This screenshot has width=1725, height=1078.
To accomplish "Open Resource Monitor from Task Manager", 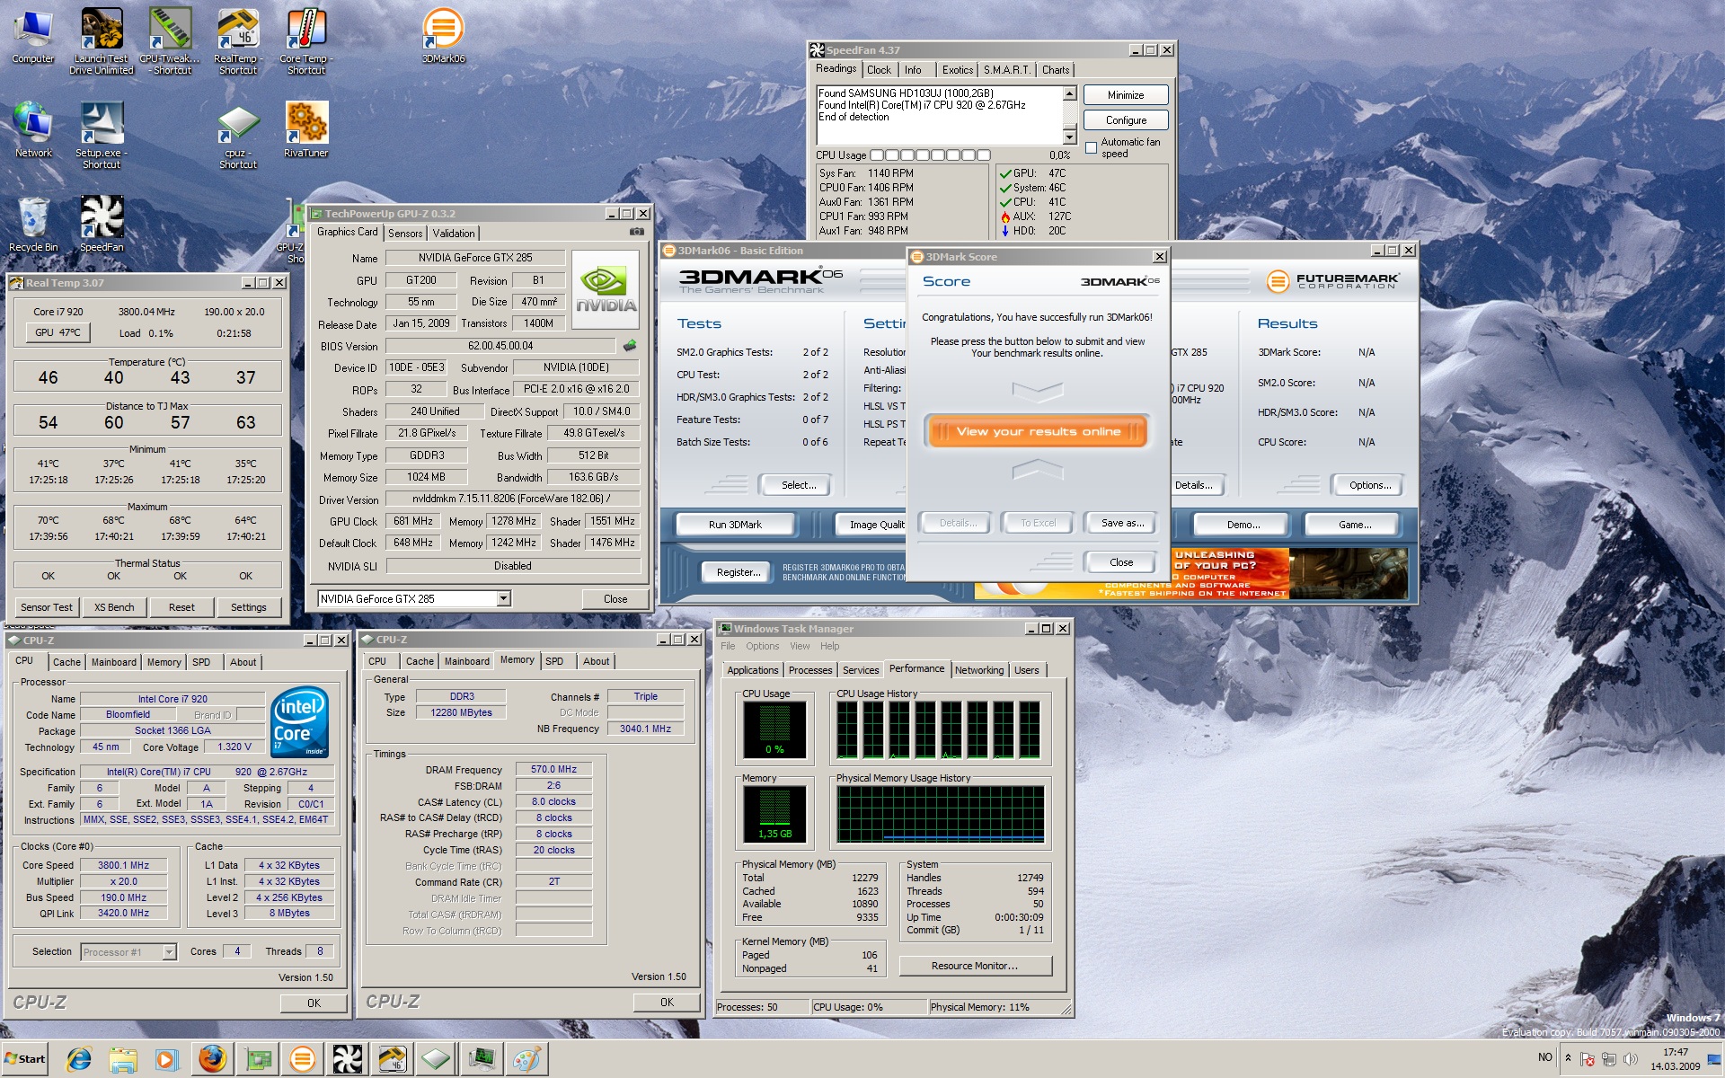I will coord(975,966).
